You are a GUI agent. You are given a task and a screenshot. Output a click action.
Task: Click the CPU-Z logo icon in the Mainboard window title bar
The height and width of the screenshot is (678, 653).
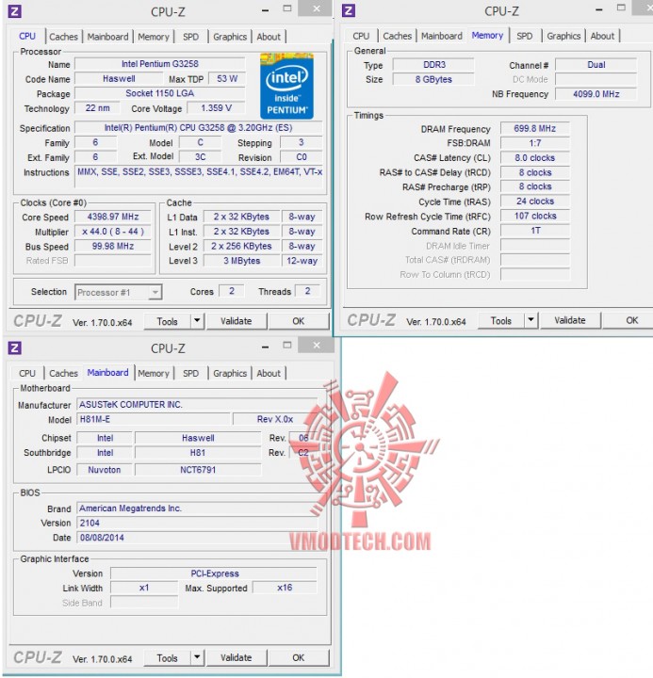pyautogui.click(x=15, y=347)
